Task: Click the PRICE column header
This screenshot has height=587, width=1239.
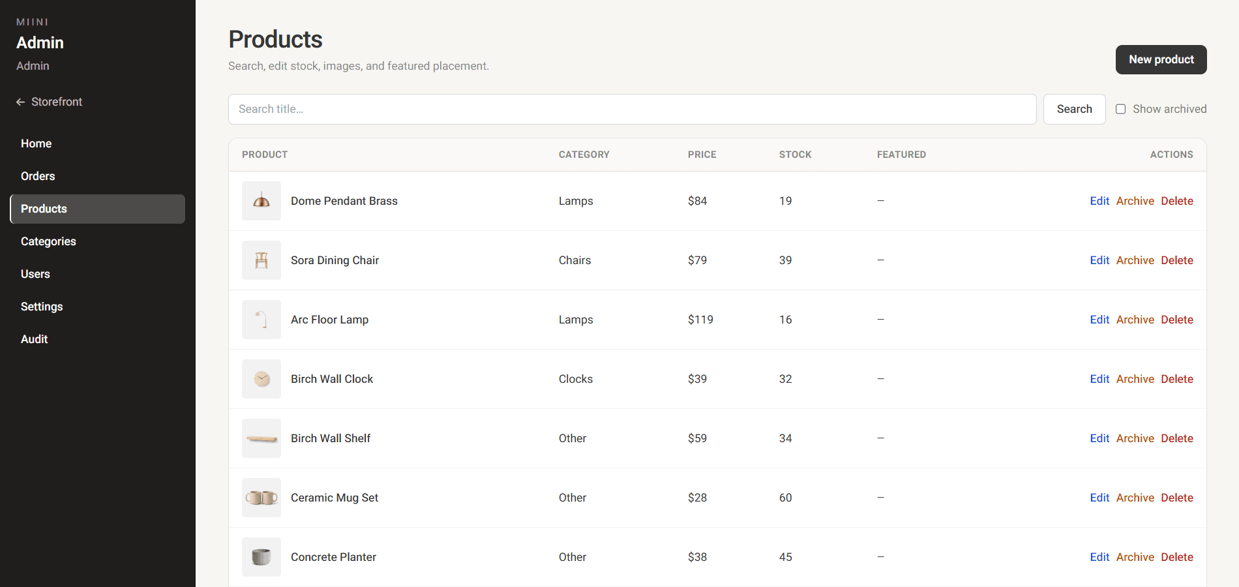Action: [702, 155]
